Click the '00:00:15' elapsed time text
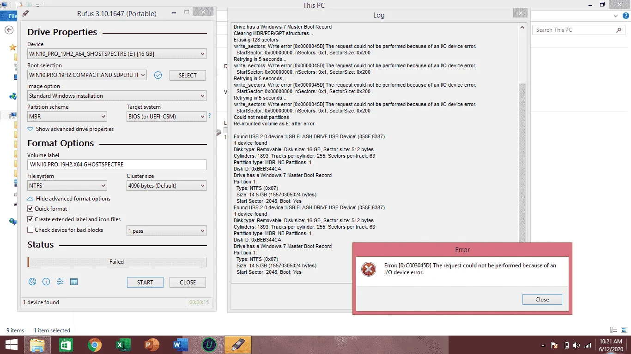This screenshot has height=354, width=631. pos(199,302)
